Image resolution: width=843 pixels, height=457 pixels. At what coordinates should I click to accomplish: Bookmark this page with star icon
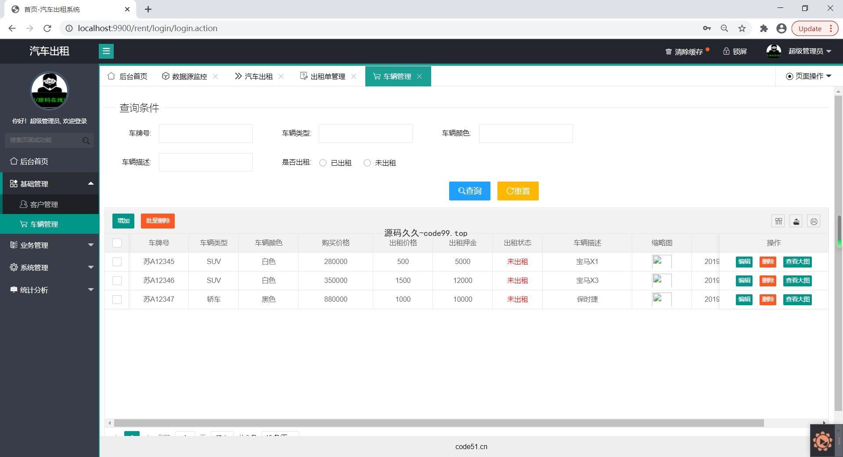pyautogui.click(x=742, y=29)
